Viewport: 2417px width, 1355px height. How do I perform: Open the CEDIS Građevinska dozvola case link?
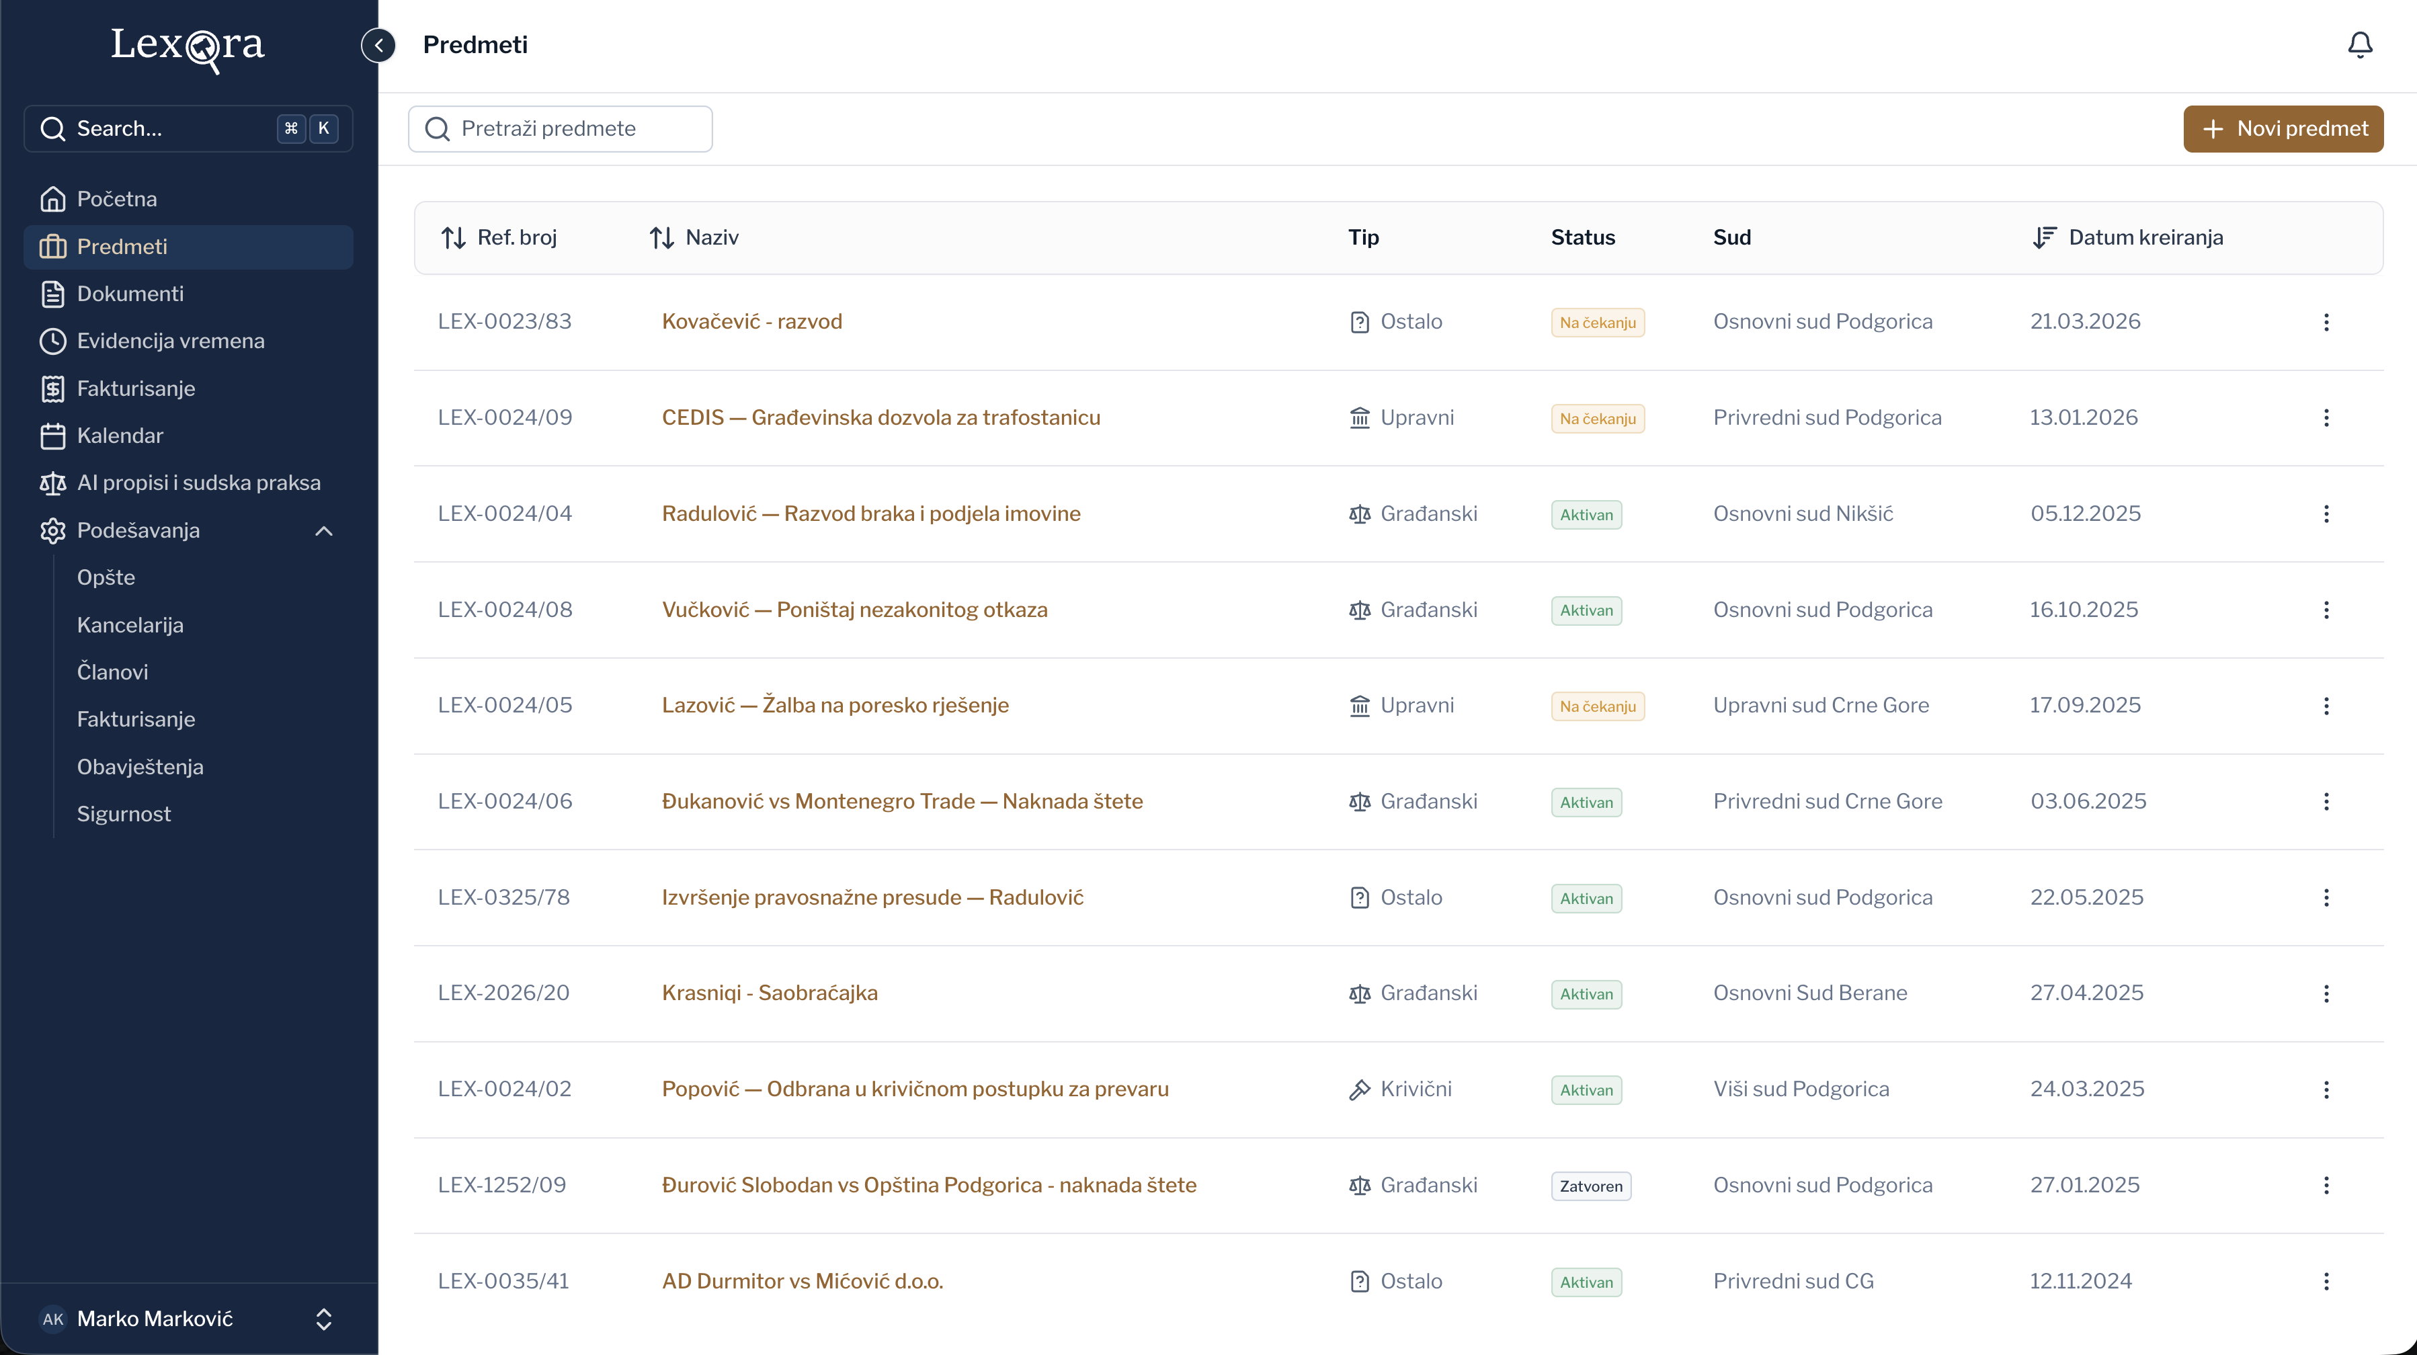tap(881, 417)
